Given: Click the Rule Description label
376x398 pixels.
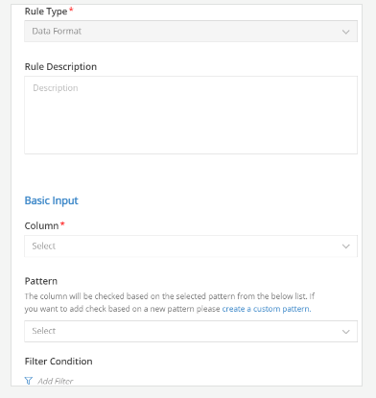Looking at the screenshot, I should pos(60,66).
